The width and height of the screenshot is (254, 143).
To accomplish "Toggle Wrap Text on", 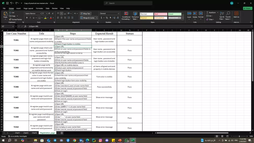I will coord(85,13).
